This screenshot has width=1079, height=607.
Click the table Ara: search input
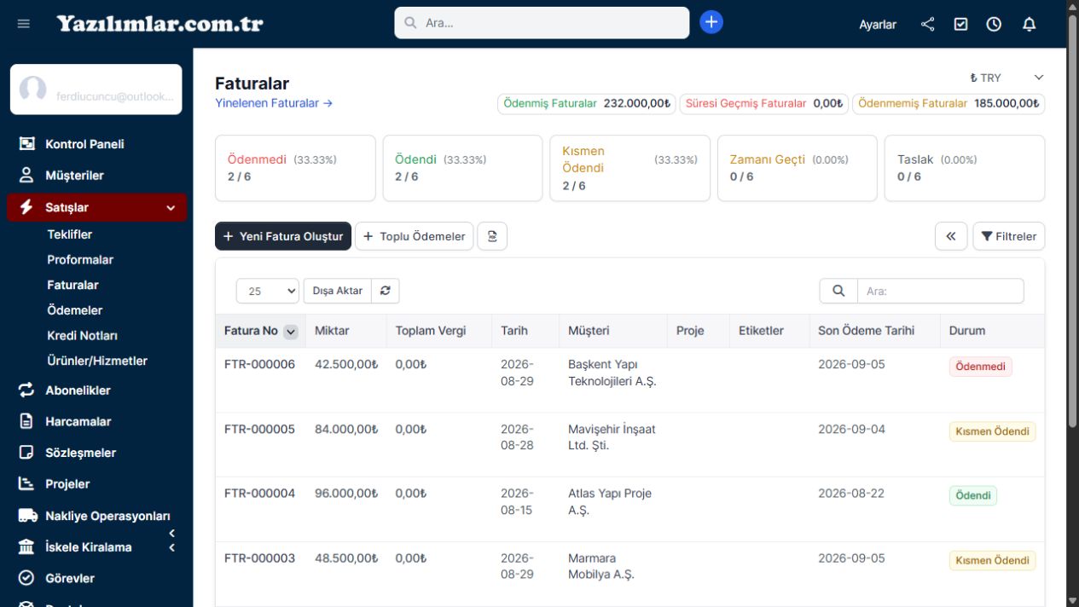click(x=940, y=291)
